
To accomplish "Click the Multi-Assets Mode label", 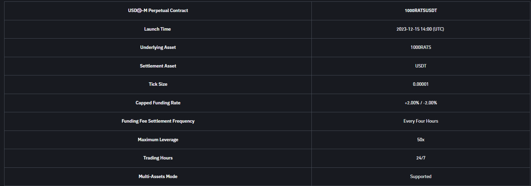I will pyautogui.click(x=158, y=176).
